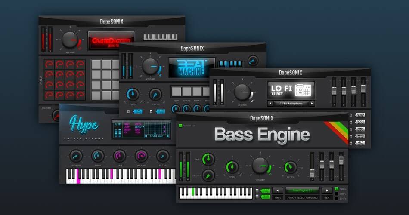Image resolution: width=409 pixels, height=215 pixels.
Task: Click left arrow beside 12 Bit Radiophonic preset
Action: point(270,104)
